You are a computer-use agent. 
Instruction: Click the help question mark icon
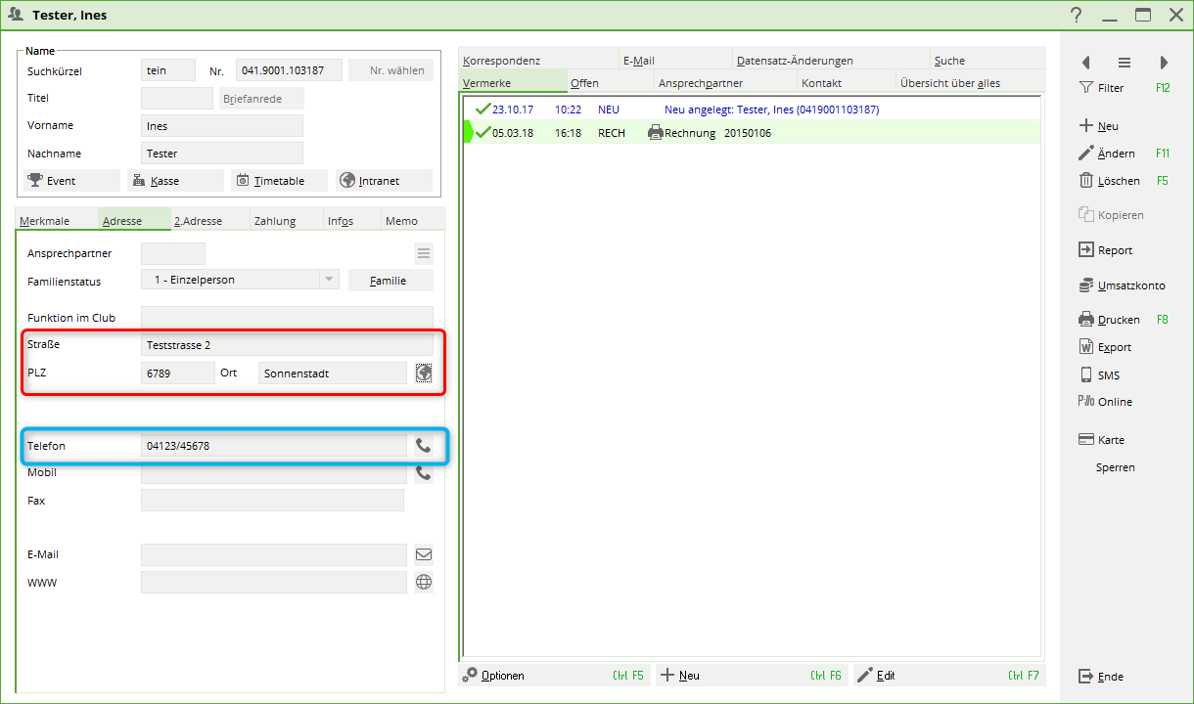1077,15
